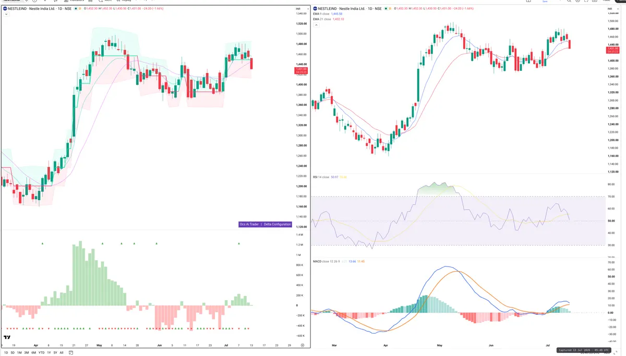Viewport: 626px width, 356px height.
Task: Select the 1Y time range button
Action: pos(49,352)
